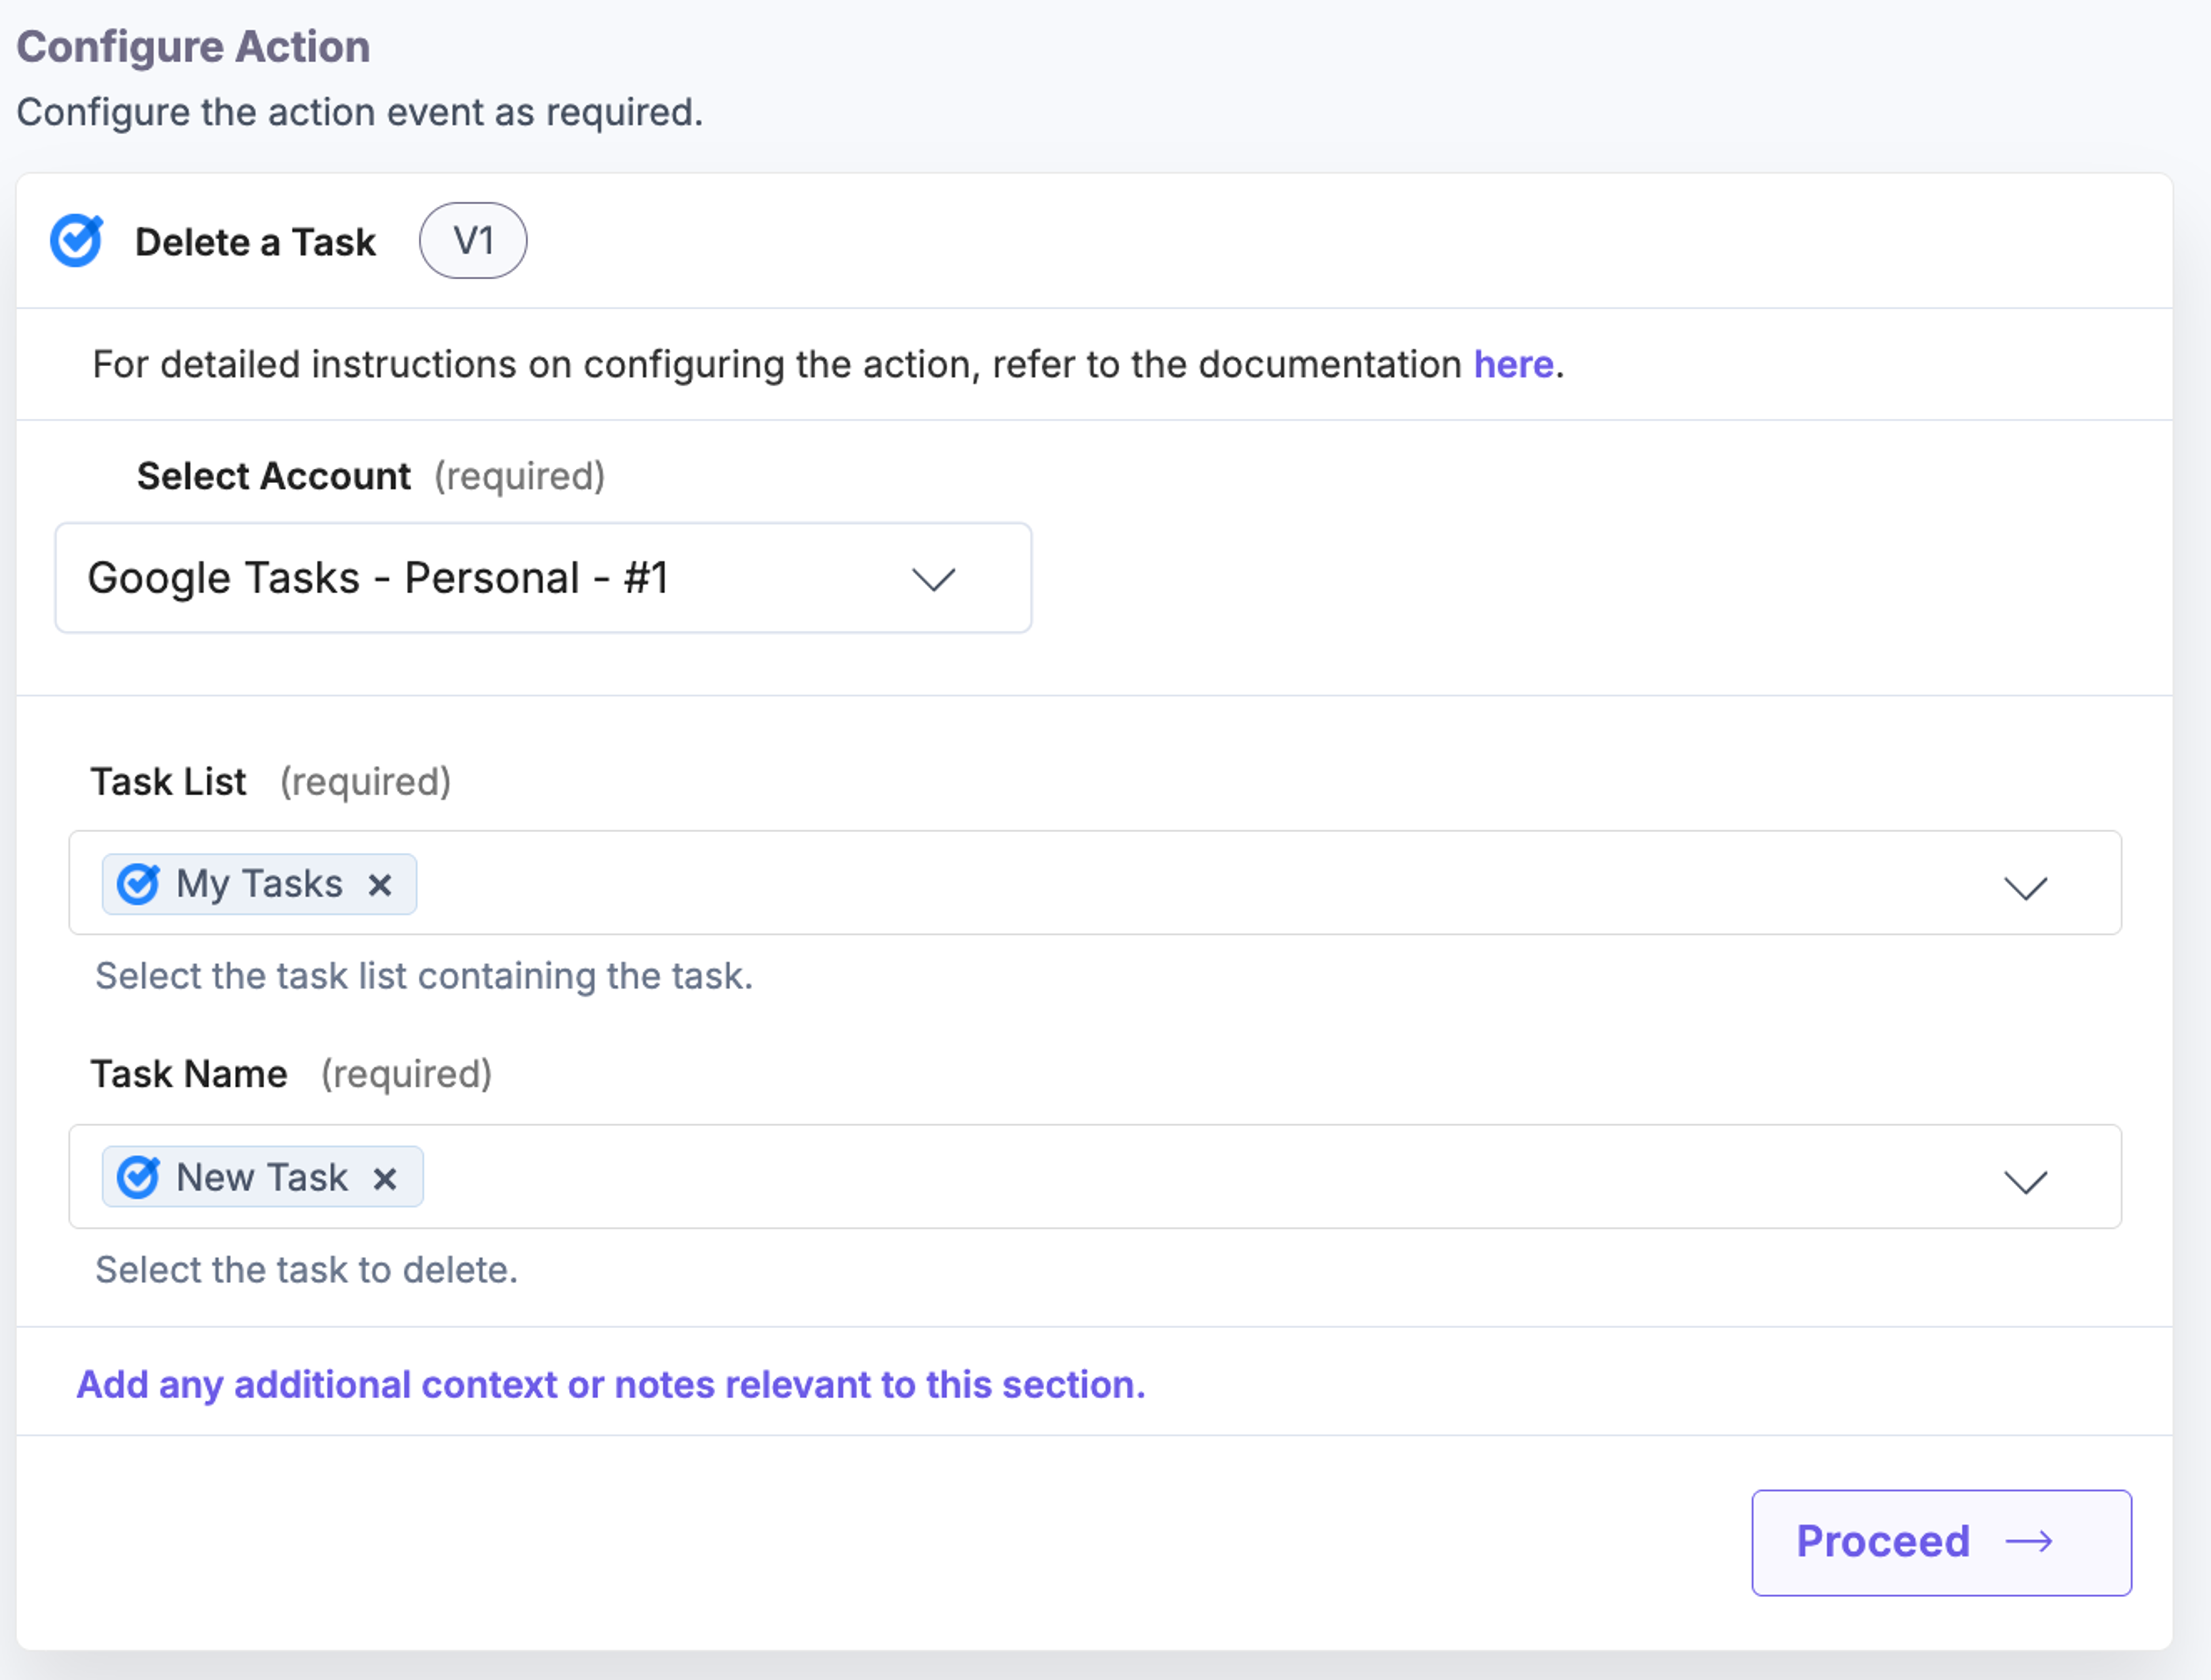The width and height of the screenshot is (2211, 1680).
Task: Click inside the Task Name field
Action: 1095,1177
